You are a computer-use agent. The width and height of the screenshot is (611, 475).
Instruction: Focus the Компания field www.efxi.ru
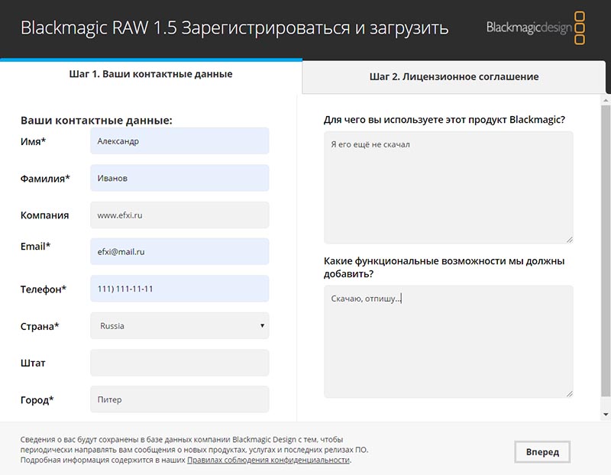(x=179, y=215)
